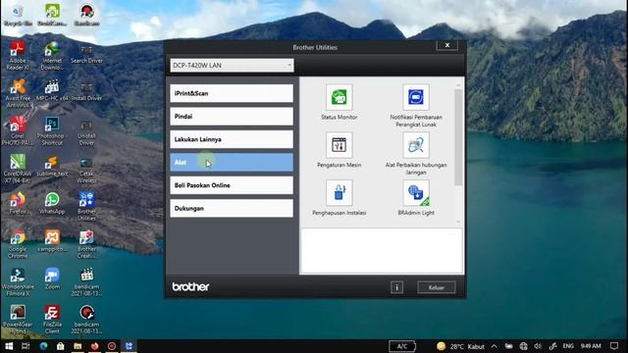Open Task View on taskbar
Screen dimensions: 628x353
pos(26,346)
